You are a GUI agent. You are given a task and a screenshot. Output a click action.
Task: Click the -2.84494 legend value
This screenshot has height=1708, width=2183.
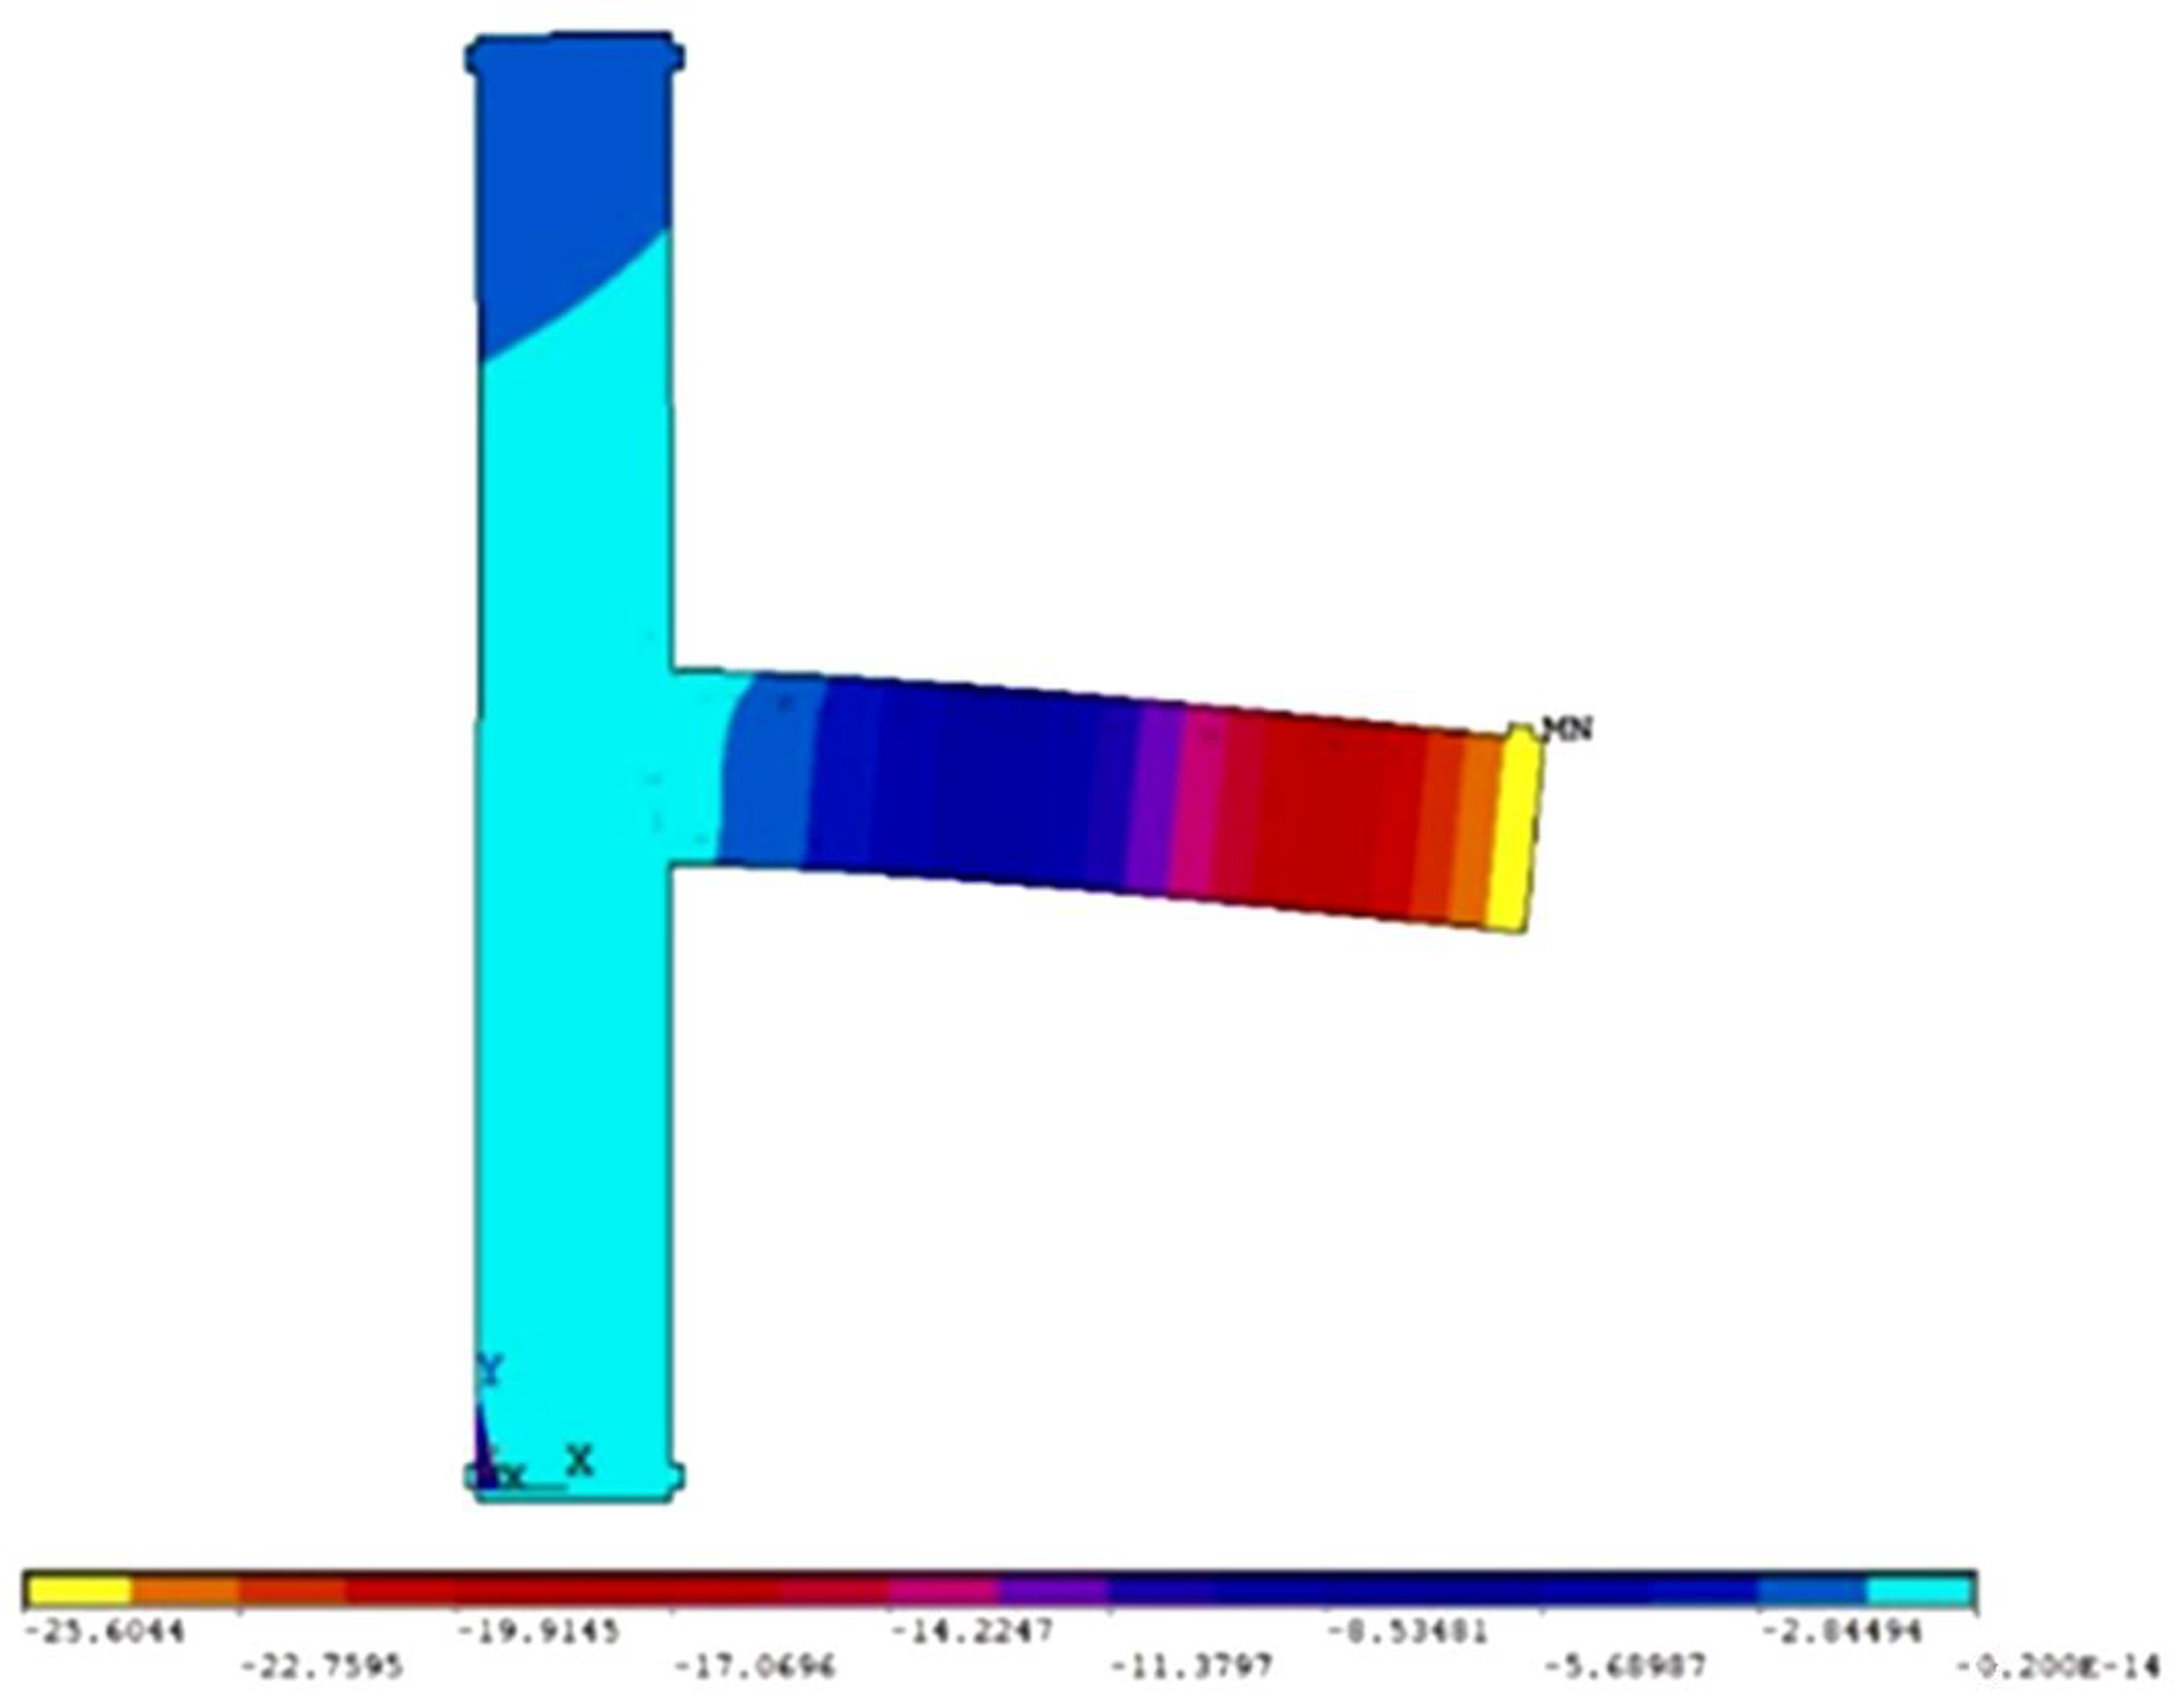pyautogui.click(x=1841, y=1633)
